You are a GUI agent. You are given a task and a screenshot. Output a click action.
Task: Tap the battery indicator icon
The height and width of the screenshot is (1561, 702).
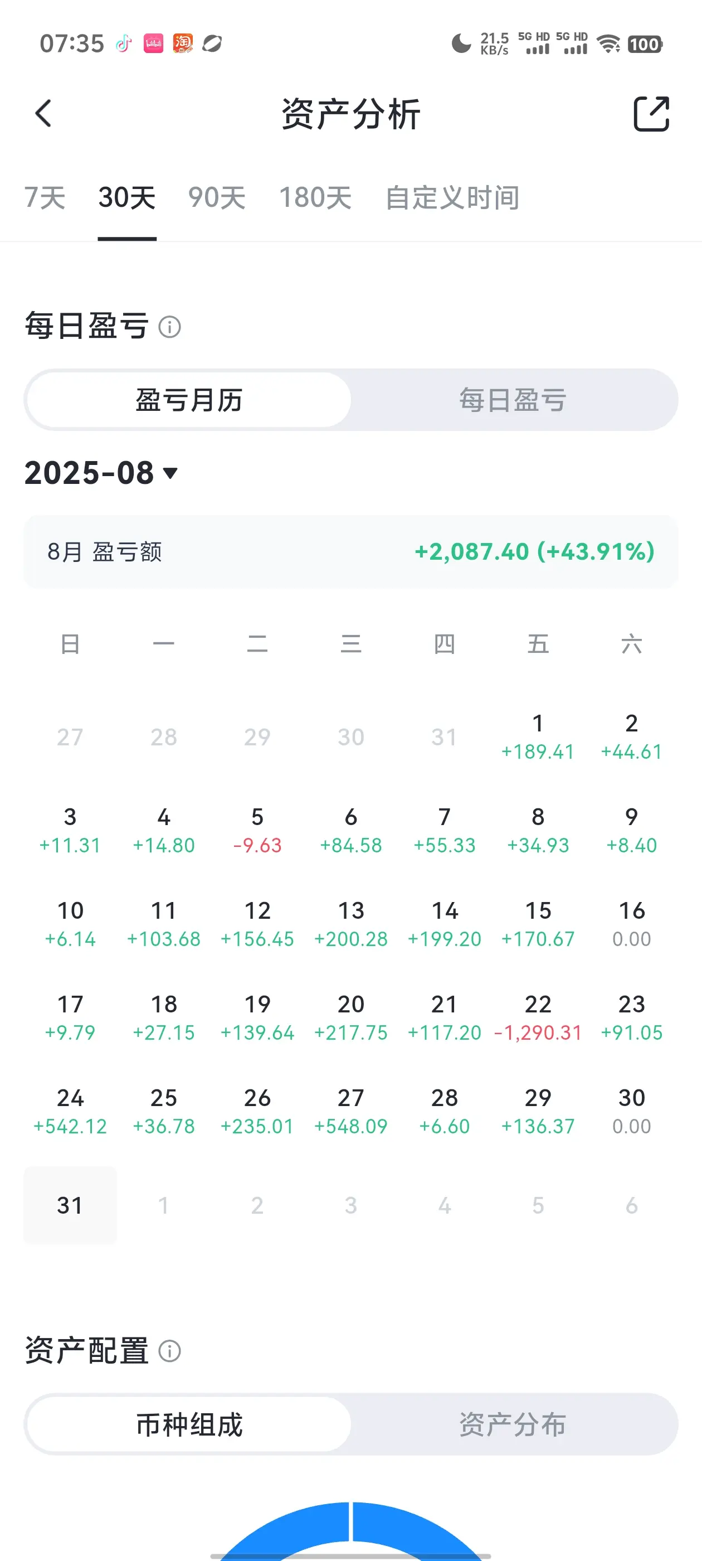pos(645,44)
